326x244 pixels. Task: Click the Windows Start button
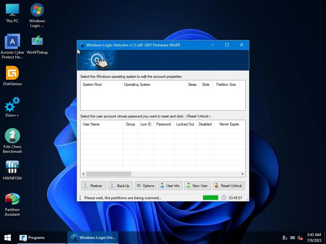pos(8,238)
